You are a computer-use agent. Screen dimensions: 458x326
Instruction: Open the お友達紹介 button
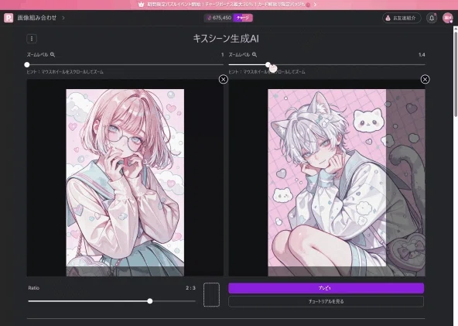click(x=402, y=18)
